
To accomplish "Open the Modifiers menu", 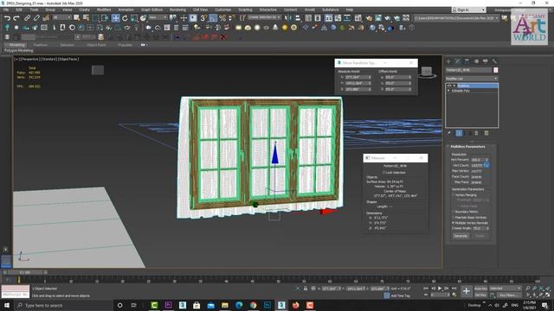I will point(104,10).
